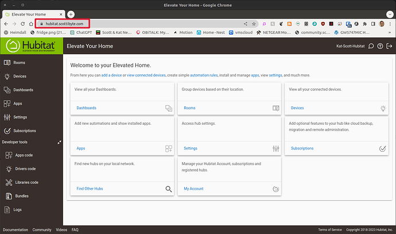The width and height of the screenshot is (396, 234).
Task: Open the My Account link
Action: pyautogui.click(x=193, y=189)
